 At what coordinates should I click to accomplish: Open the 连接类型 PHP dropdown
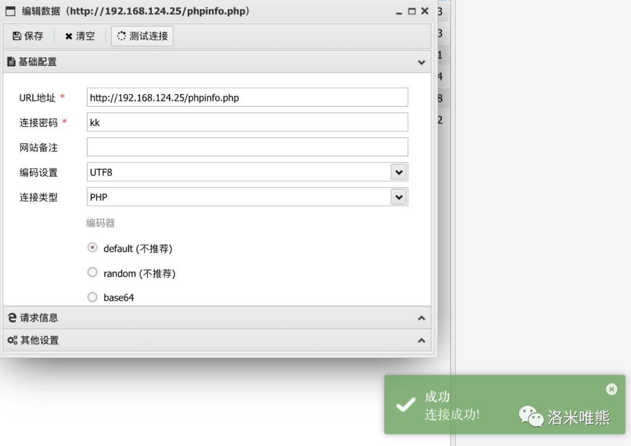398,197
